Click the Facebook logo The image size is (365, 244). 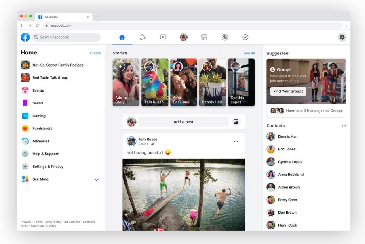point(25,37)
